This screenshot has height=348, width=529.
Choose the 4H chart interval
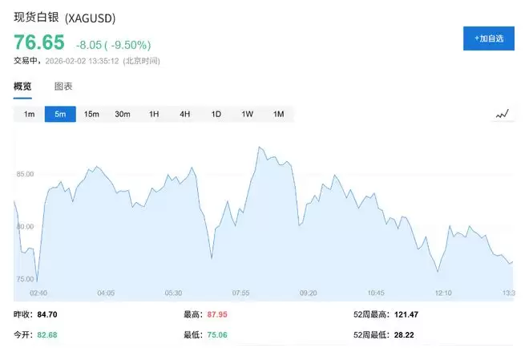tap(185, 114)
